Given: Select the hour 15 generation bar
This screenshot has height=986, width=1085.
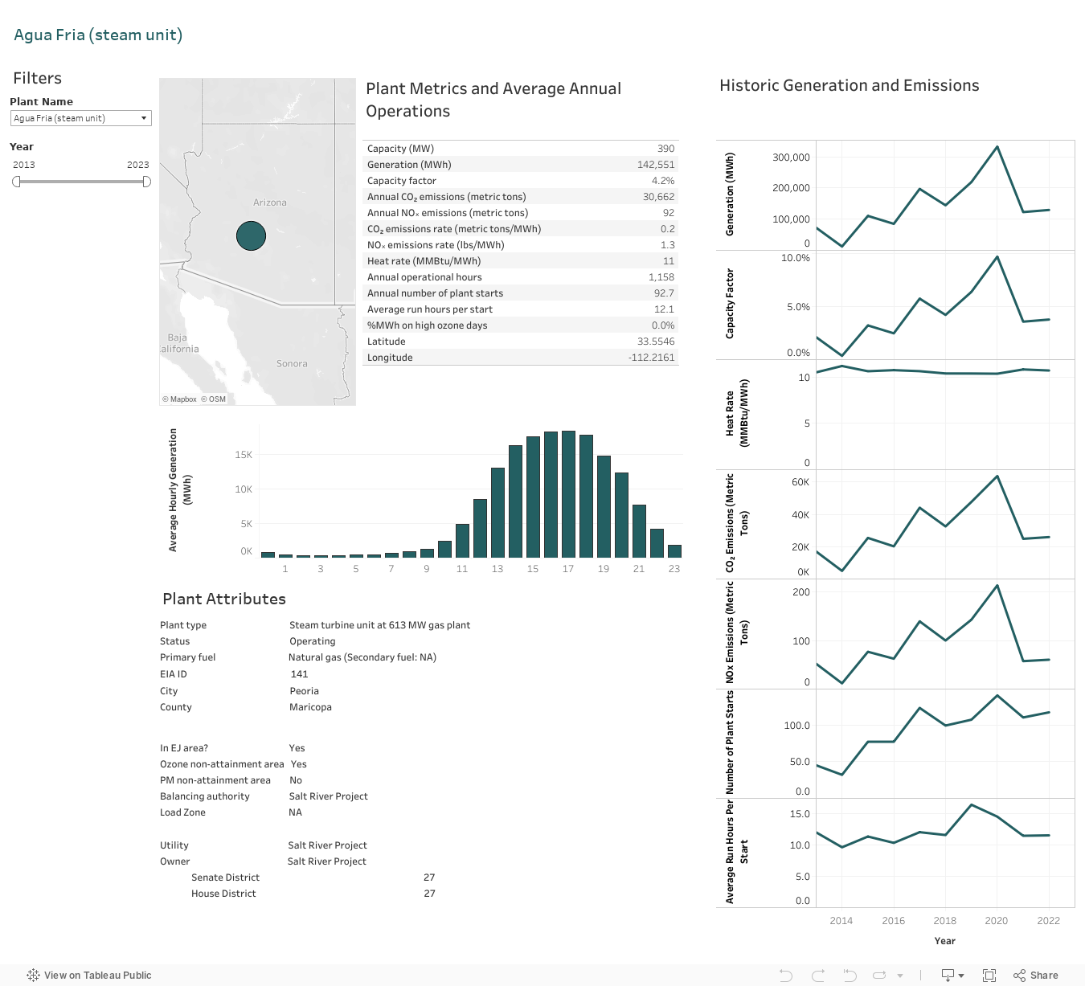Looking at the screenshot, I should [533, 497].
